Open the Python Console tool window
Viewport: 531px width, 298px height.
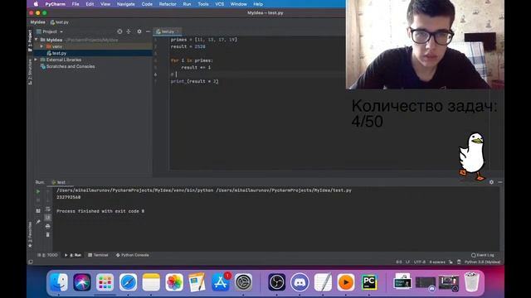pos(133,255)
